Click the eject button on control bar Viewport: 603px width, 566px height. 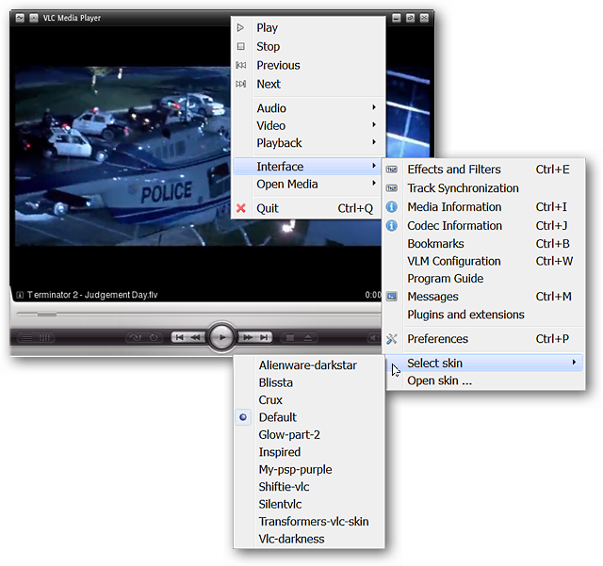point(308,337)
